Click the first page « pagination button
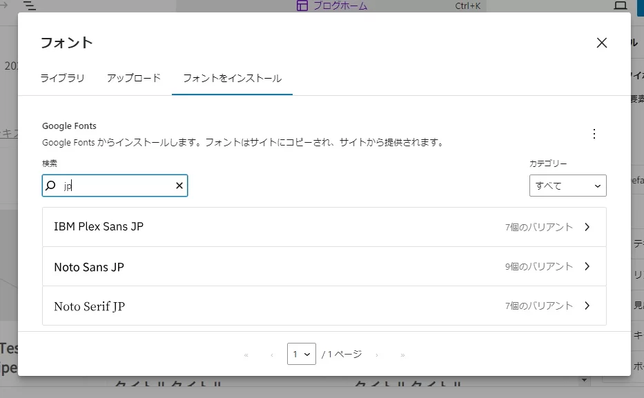This screenshot has width=644, height=398. [x=246, y=355]
